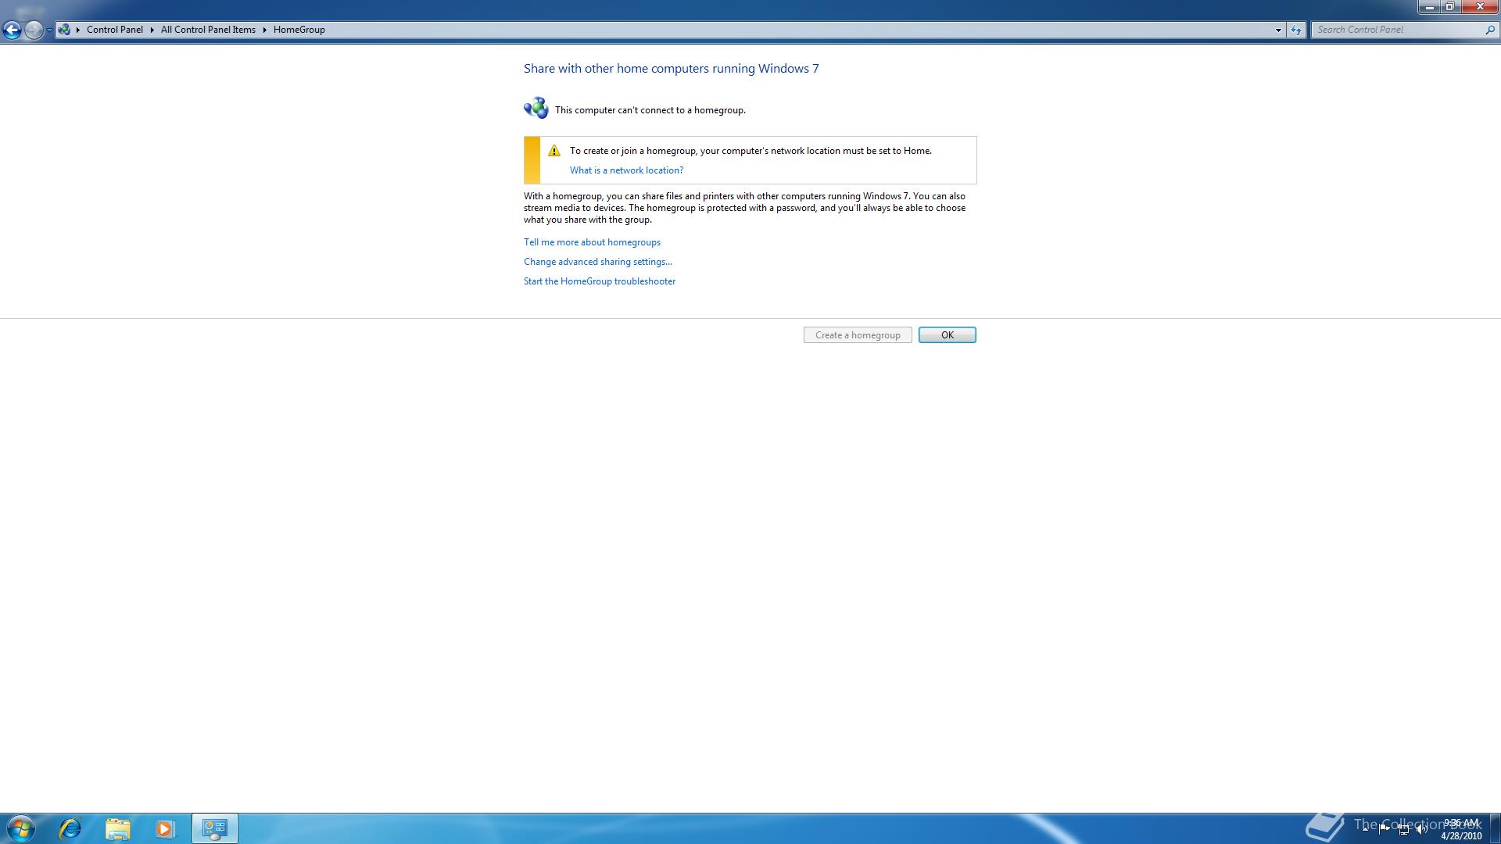Click the Create a homegroup button
The width and height of the screenshot is (1501, 844).
pyautogui.click(x=858, y=335)
